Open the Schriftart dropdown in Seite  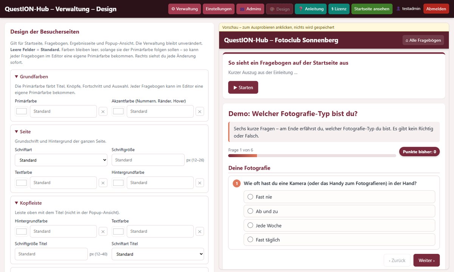coord(61,160)
